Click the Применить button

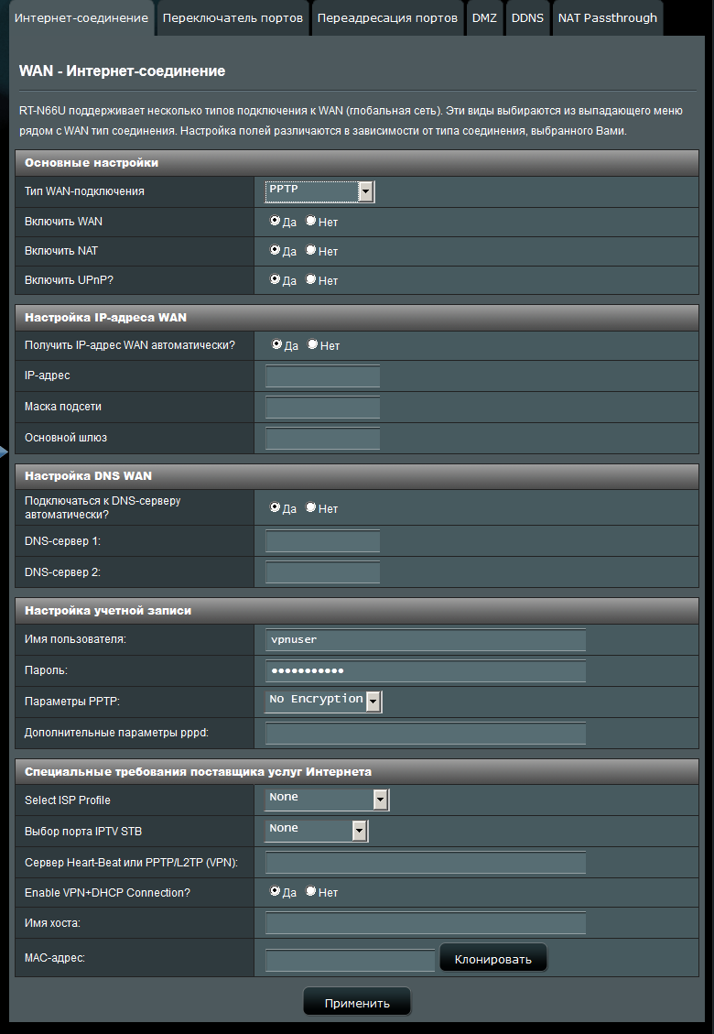click(357, 1002)
